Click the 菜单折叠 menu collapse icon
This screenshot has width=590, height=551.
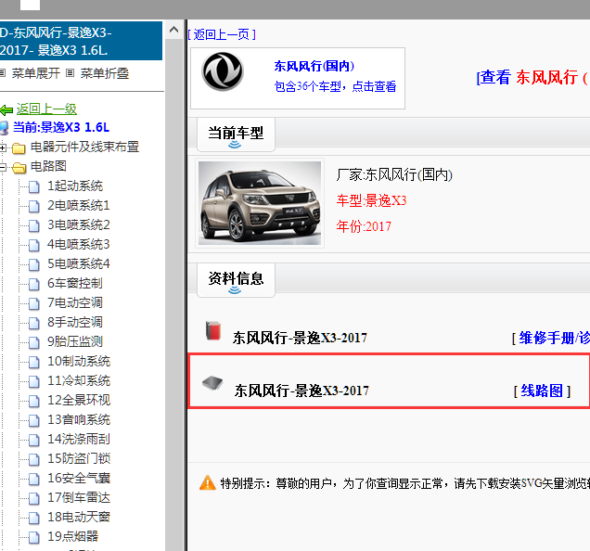[x=70, y=73]
